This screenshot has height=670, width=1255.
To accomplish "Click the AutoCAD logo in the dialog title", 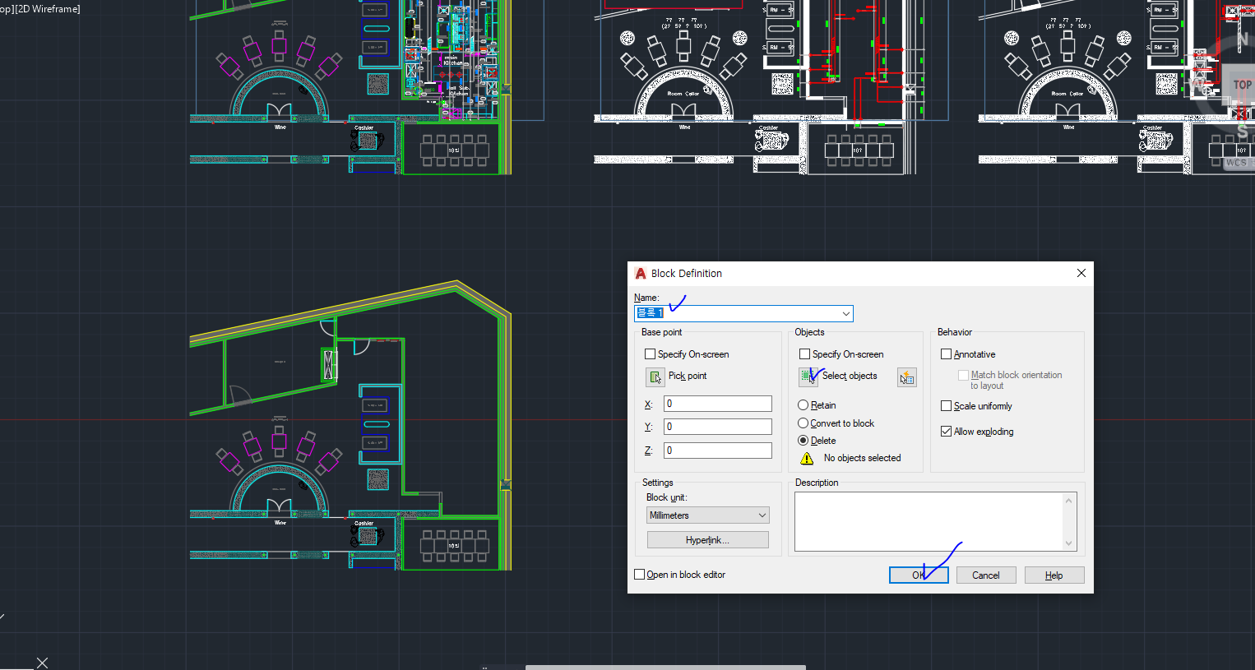I will 641,274.
